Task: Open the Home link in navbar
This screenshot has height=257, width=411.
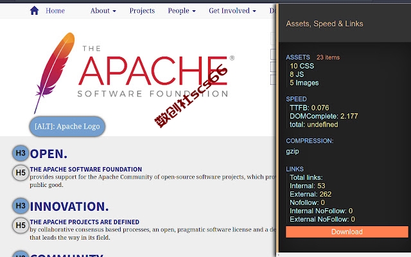Action: tap(55, 11)
